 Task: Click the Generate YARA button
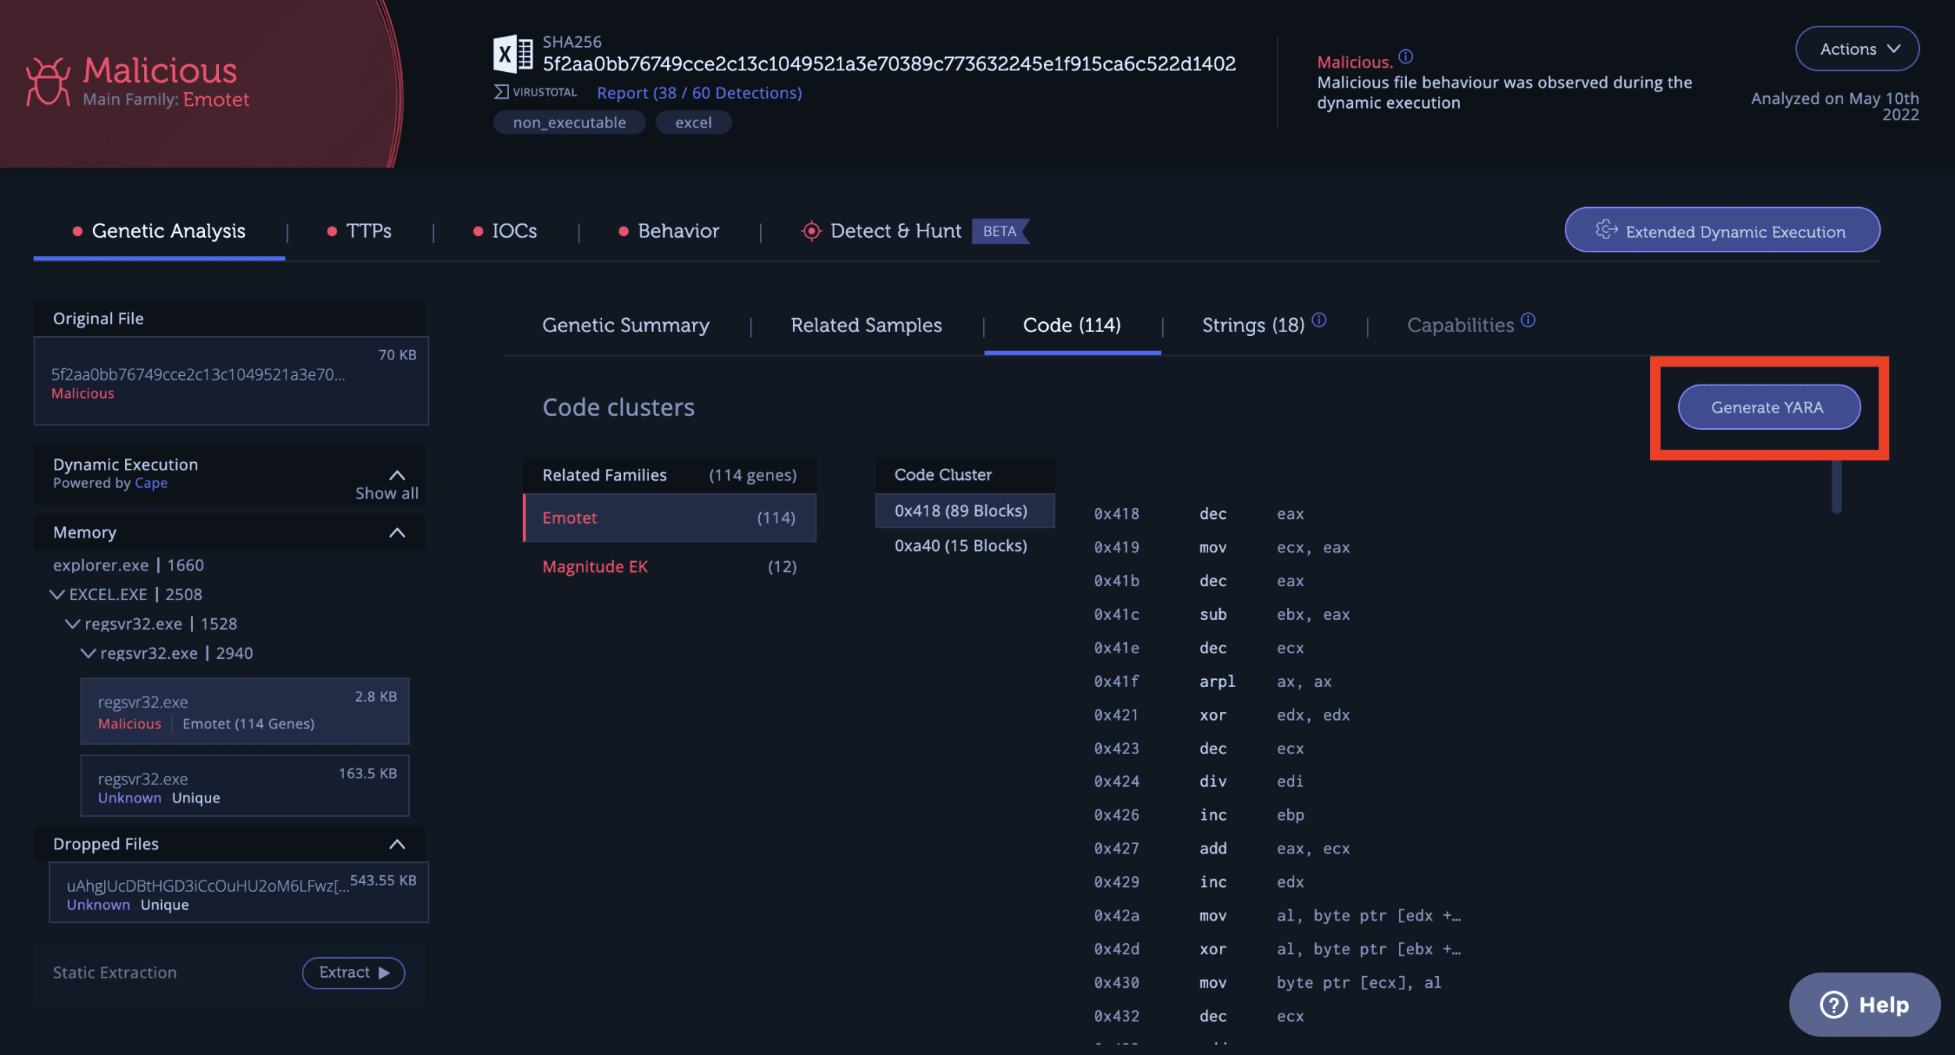click(x=1769, y=407)
